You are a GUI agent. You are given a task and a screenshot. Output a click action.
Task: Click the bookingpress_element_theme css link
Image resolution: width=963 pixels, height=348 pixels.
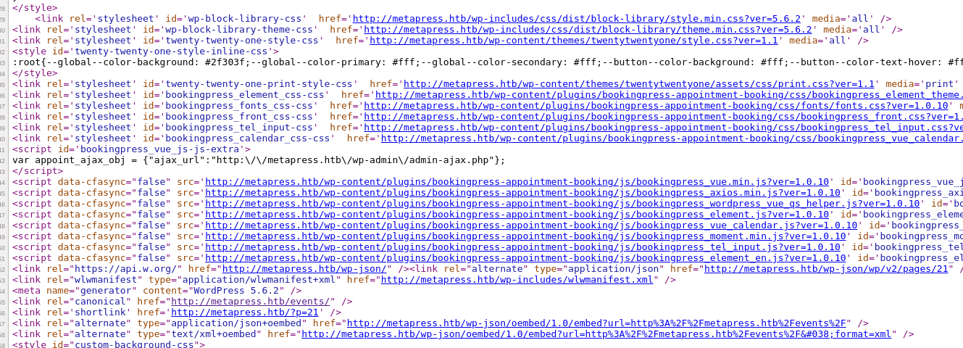[669, 95]
